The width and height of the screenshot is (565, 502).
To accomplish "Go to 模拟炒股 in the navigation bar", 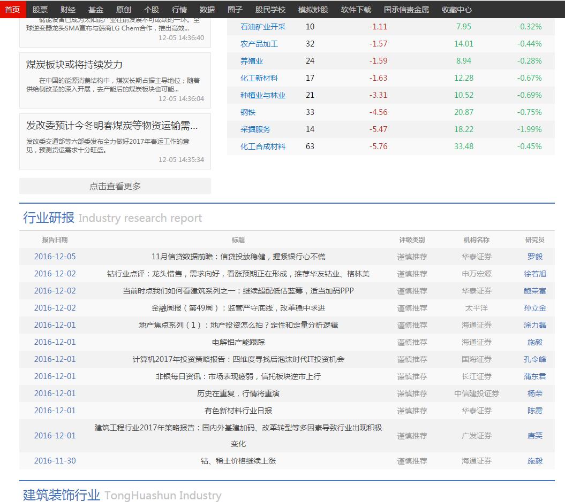I will tap(313, 10).
